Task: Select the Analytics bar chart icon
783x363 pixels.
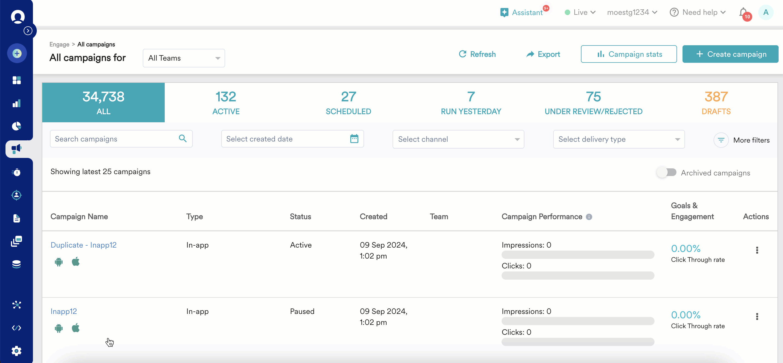Action: point(17,103)
